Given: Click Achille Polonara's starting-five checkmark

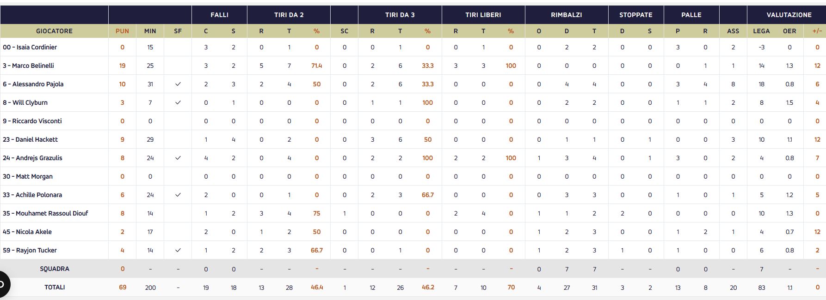Looking at the screenshot, I should 178,195.
